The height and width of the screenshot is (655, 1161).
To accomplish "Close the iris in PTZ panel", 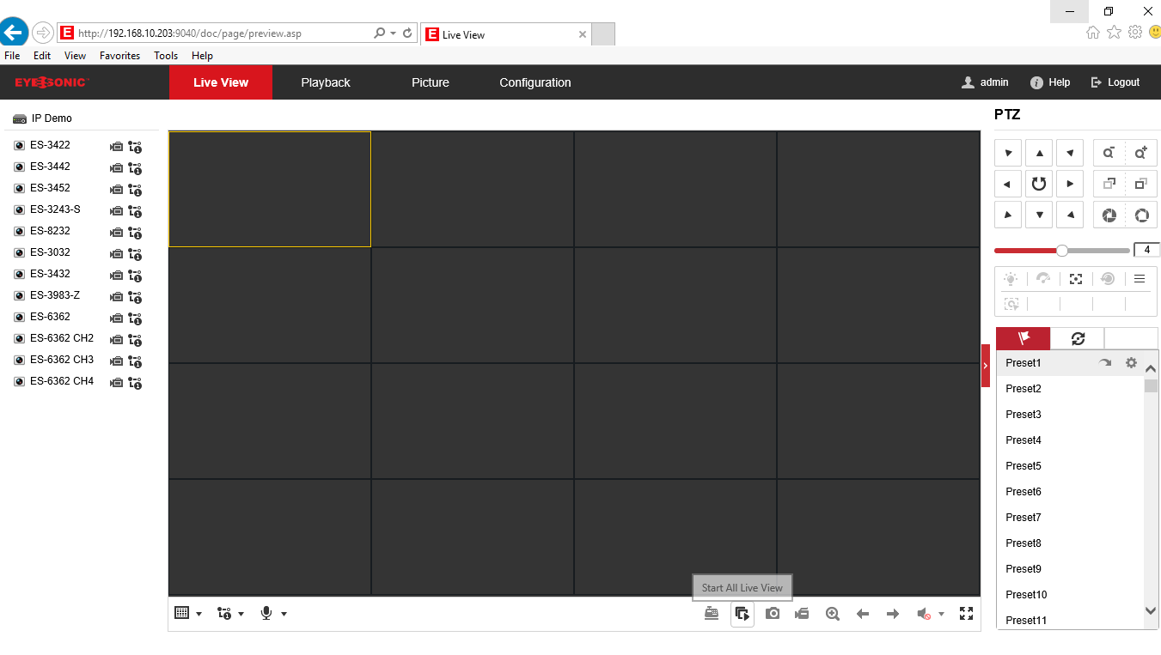I will [x=1109, y=215].
